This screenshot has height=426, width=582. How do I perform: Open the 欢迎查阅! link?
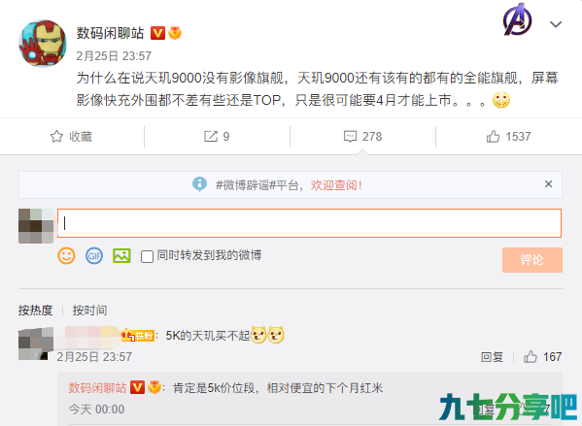tap(336, 184)
